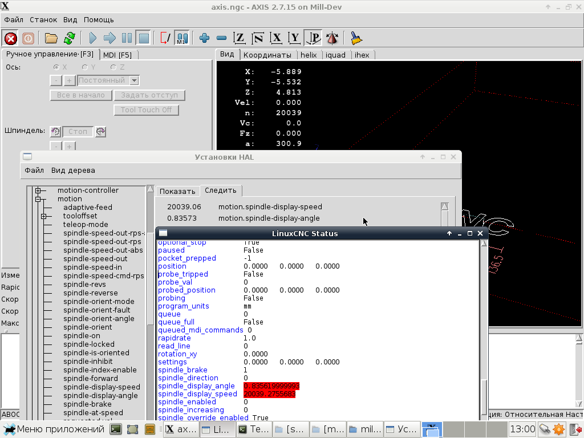Viewport: 584px width, 438px height.
Task: Switch to Координаты tab
Action: click(x=268, y=55)
